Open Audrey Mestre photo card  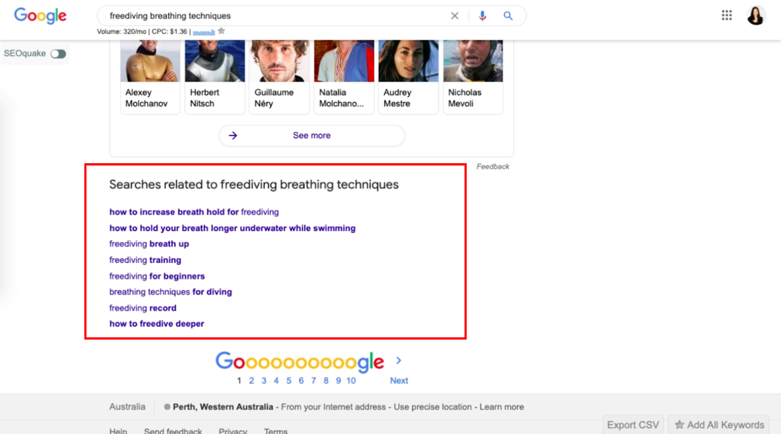(x=409, y=77)
